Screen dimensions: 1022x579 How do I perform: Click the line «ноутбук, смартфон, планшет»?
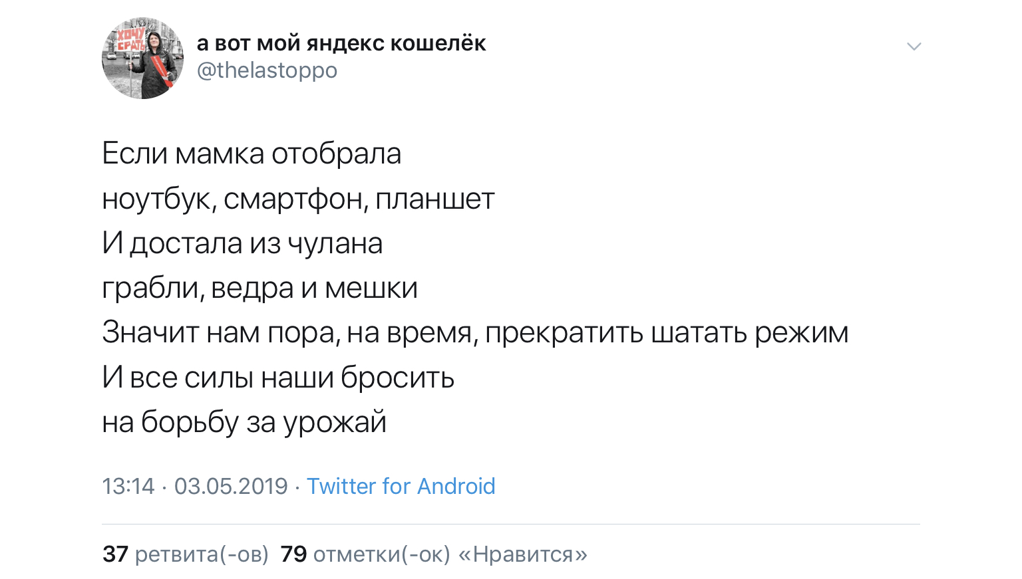298,199
